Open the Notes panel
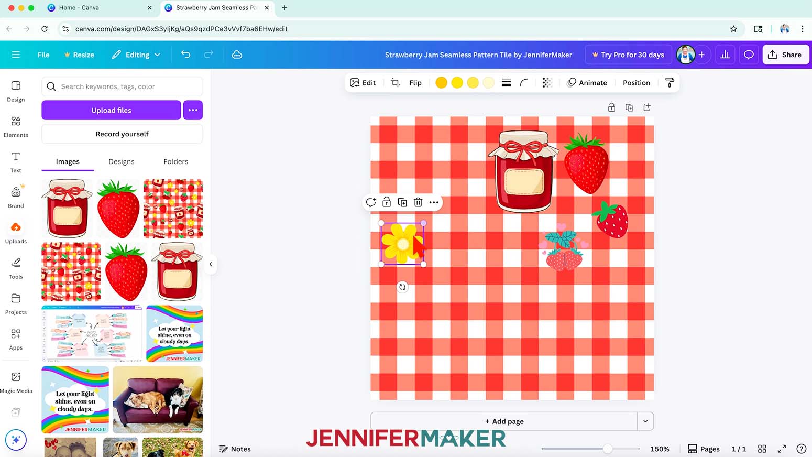The image size is (812, 457). tap(235, 449)
